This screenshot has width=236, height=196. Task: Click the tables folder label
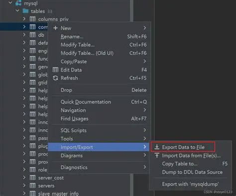[38, 11]
